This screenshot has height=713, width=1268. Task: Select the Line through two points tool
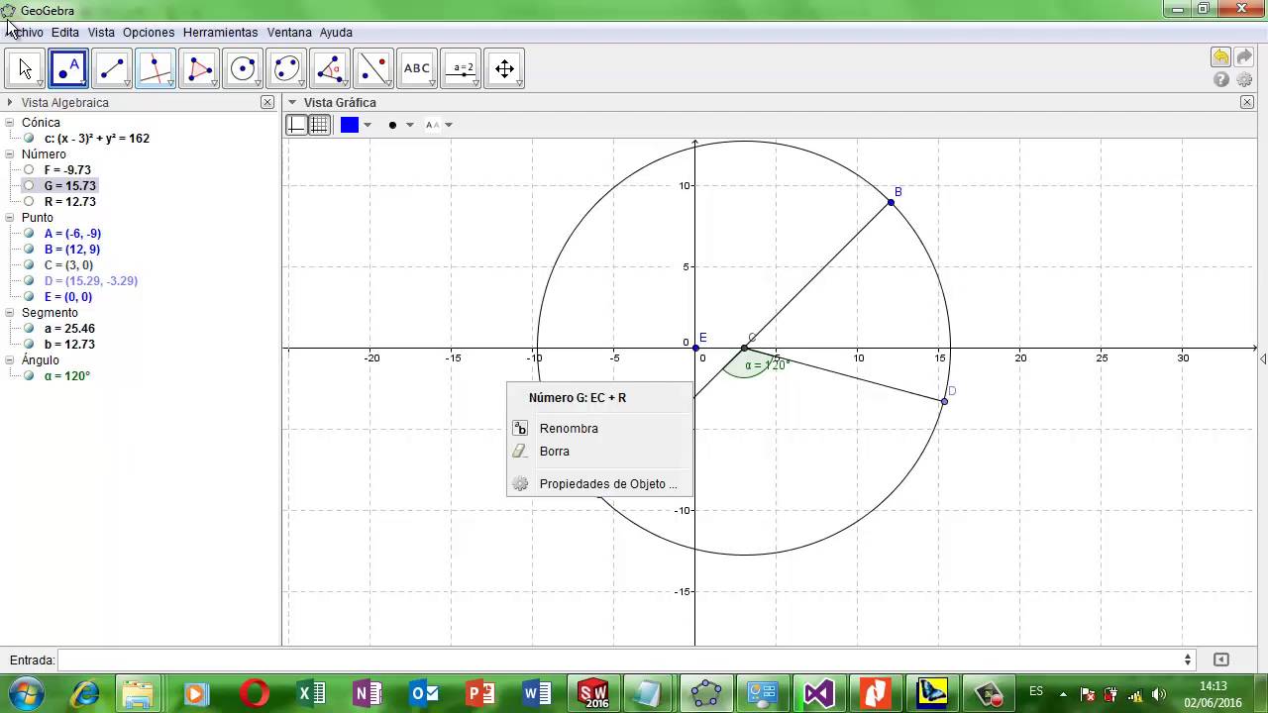click(112, 68)
